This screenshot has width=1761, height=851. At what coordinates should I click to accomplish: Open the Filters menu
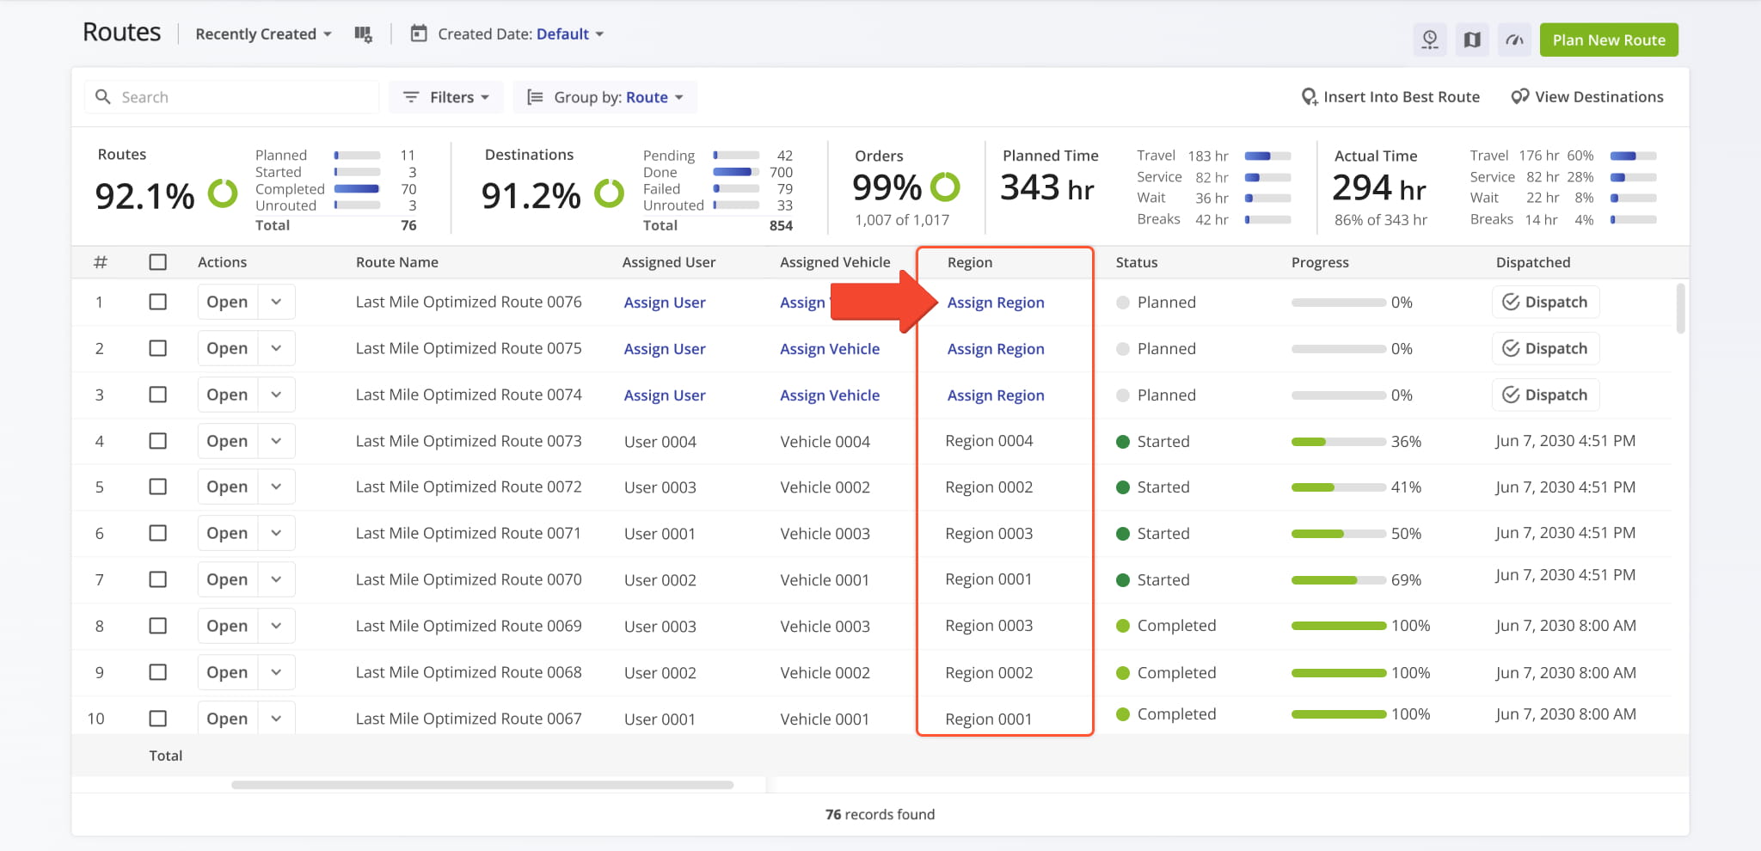(446, 97)
